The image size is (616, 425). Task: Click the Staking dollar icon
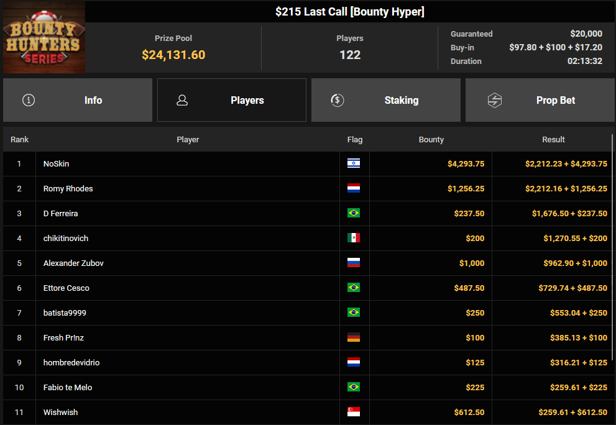338,100
